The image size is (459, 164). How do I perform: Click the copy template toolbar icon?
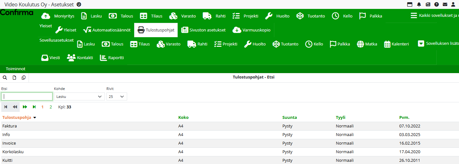pos(24,78)
